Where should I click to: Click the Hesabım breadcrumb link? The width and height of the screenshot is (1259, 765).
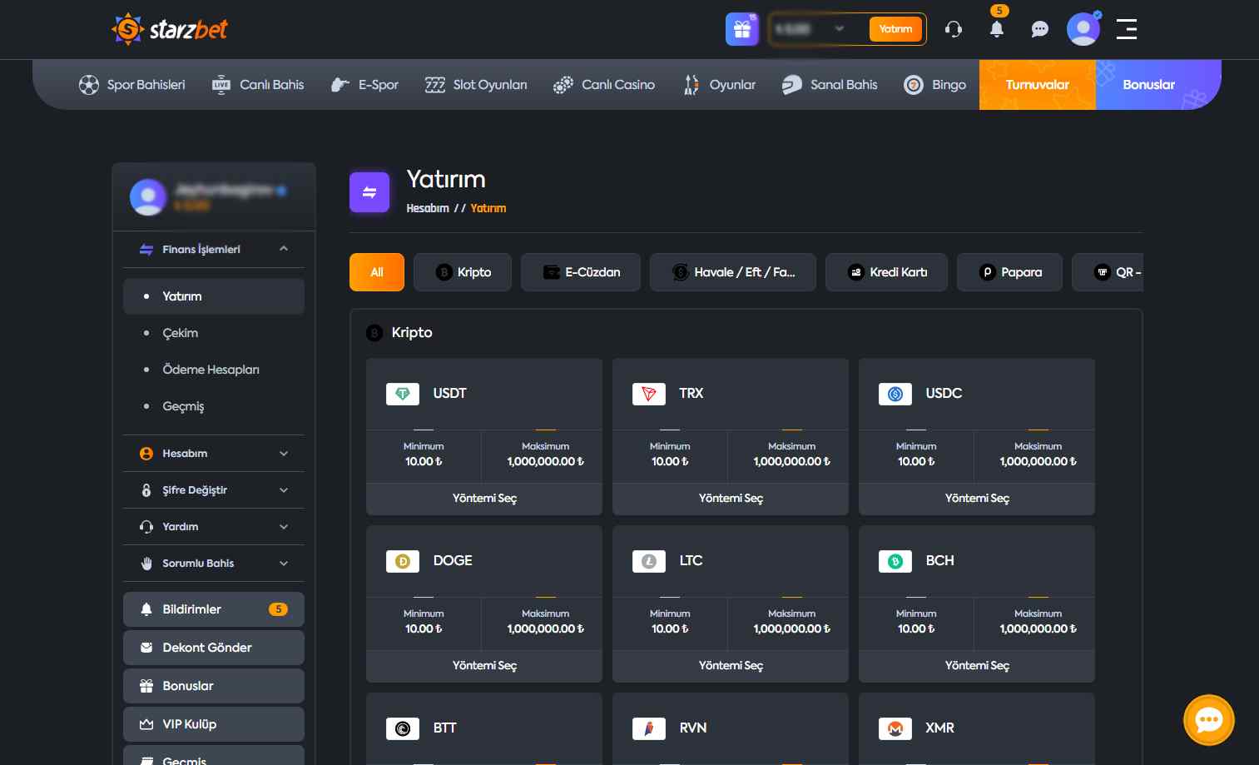428,208
